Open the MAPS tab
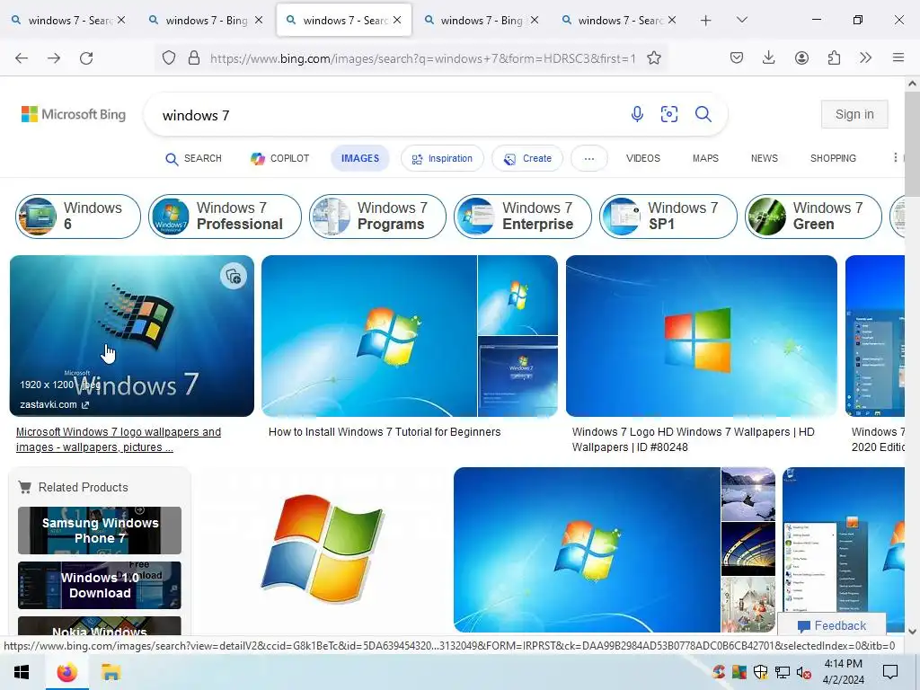Image resolution: width=920 pixels, height=690 pixels. click(x=705, y=158)
